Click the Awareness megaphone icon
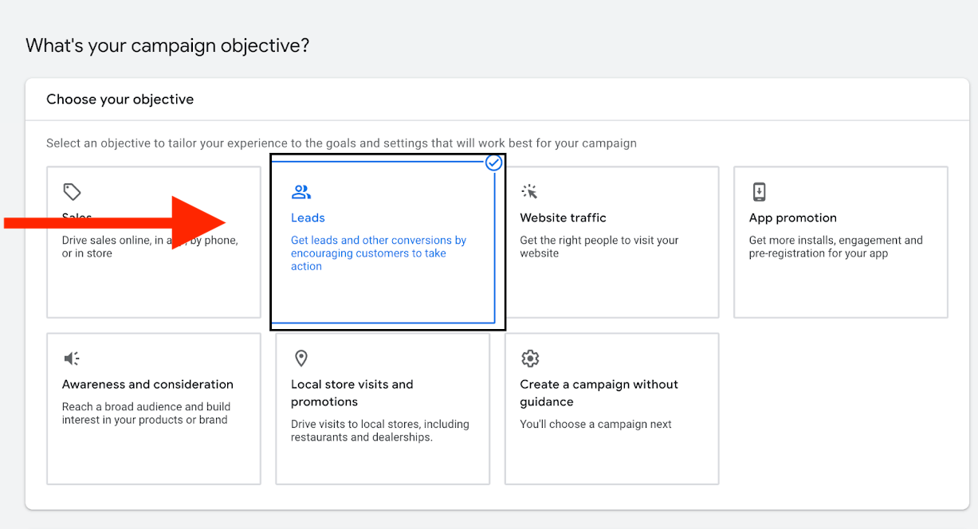 (x=72, y=359)
